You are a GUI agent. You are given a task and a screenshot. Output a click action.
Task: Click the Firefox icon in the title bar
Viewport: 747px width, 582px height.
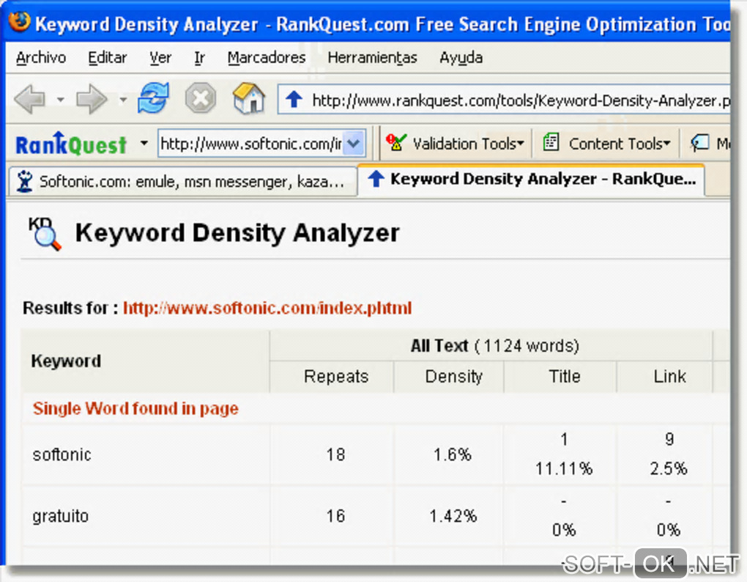click(x=19, y=21)
